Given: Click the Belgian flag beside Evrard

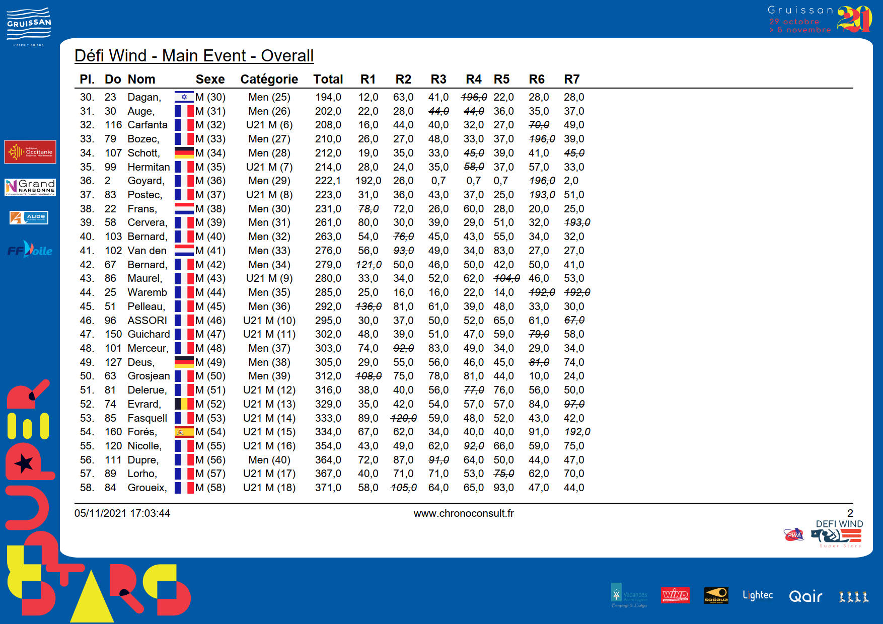Looking at the screenshot, I should click(x=184, y=404).
